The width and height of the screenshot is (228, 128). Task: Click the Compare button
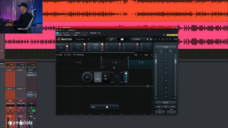[x=67, y=35]
